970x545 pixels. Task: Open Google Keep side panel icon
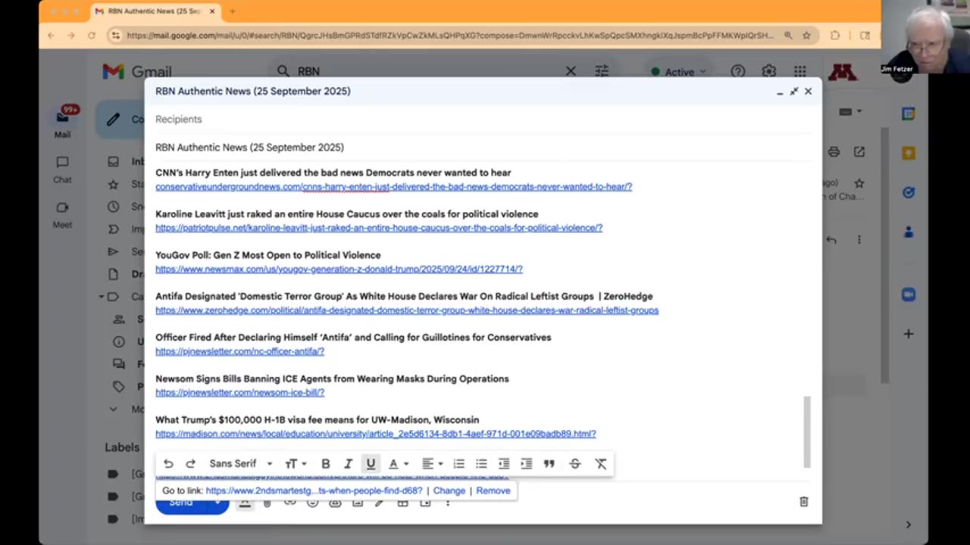(909, 153)
